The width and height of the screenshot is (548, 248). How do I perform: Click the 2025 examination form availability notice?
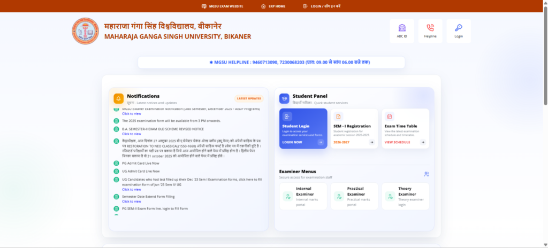point(171,121)
